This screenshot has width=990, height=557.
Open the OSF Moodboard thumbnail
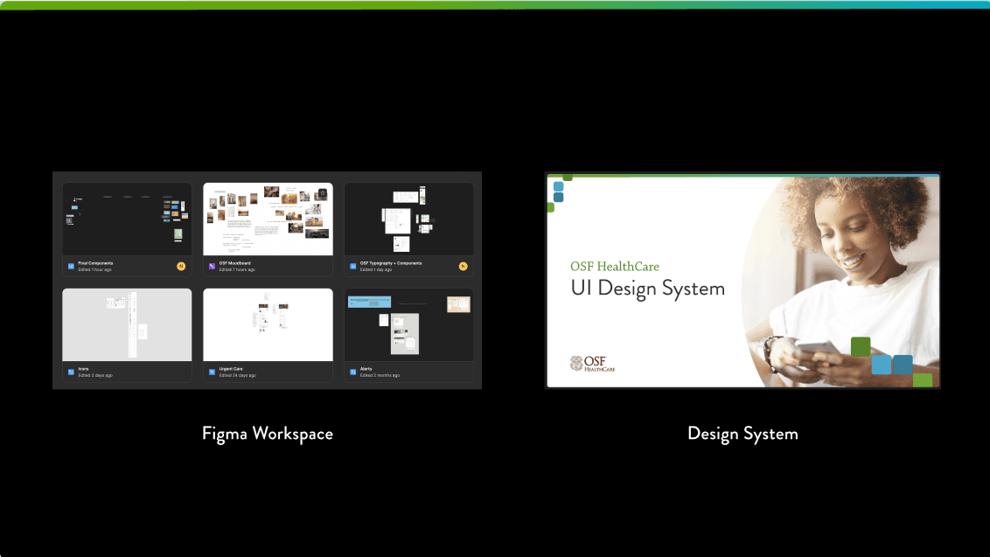click(x=268, y=219)
